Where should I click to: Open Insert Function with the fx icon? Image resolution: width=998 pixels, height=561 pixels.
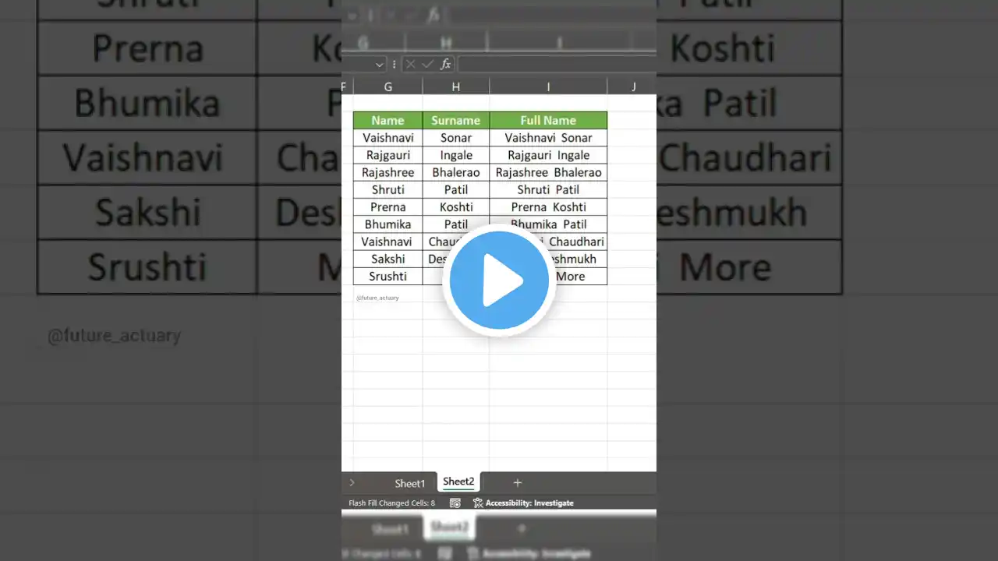tap(445, 65)
